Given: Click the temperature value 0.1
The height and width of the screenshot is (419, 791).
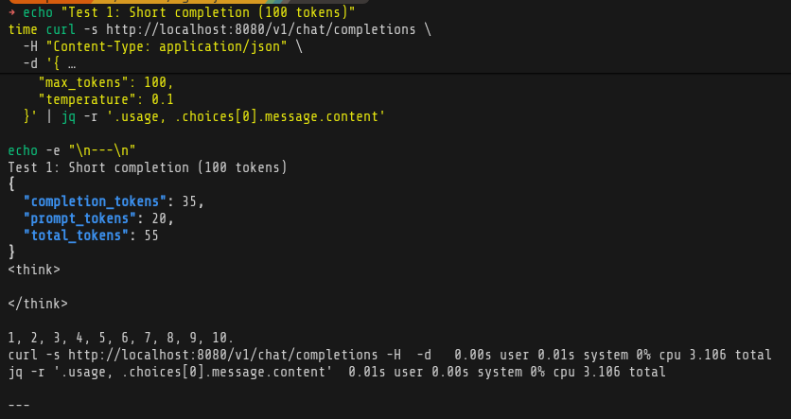Looking at the screenshot, I should pyautogui.click(x=162, y=98).
